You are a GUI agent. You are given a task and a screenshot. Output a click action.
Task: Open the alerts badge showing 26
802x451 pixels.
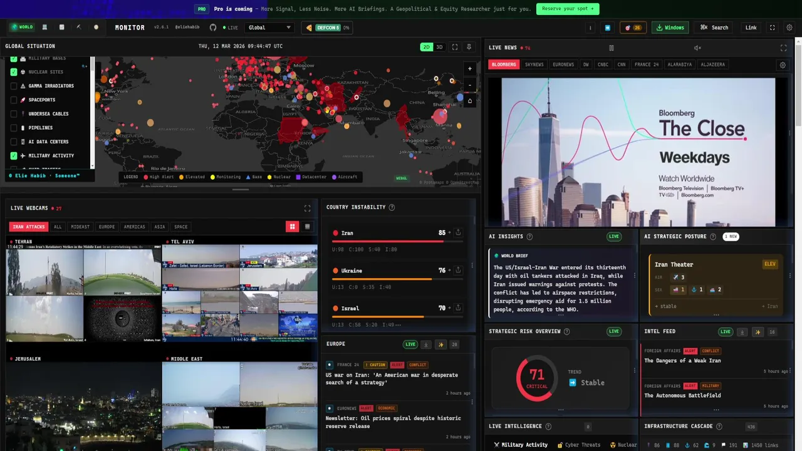633,28
